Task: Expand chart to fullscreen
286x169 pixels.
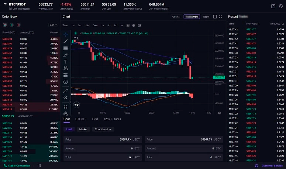Action: tap(221, 17)
